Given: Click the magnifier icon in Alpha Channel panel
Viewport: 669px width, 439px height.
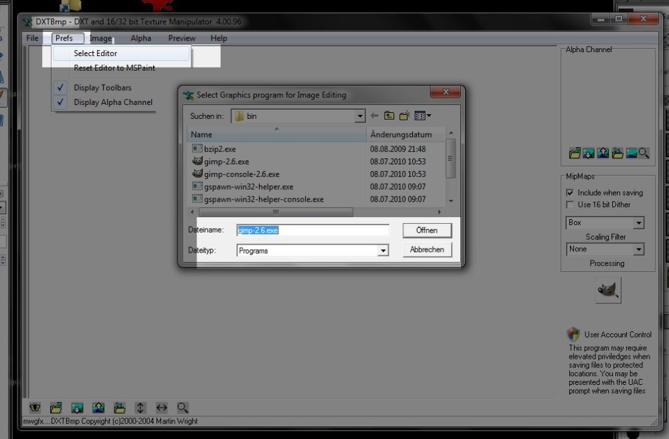Looking at the screenshot, I should 644,153.
